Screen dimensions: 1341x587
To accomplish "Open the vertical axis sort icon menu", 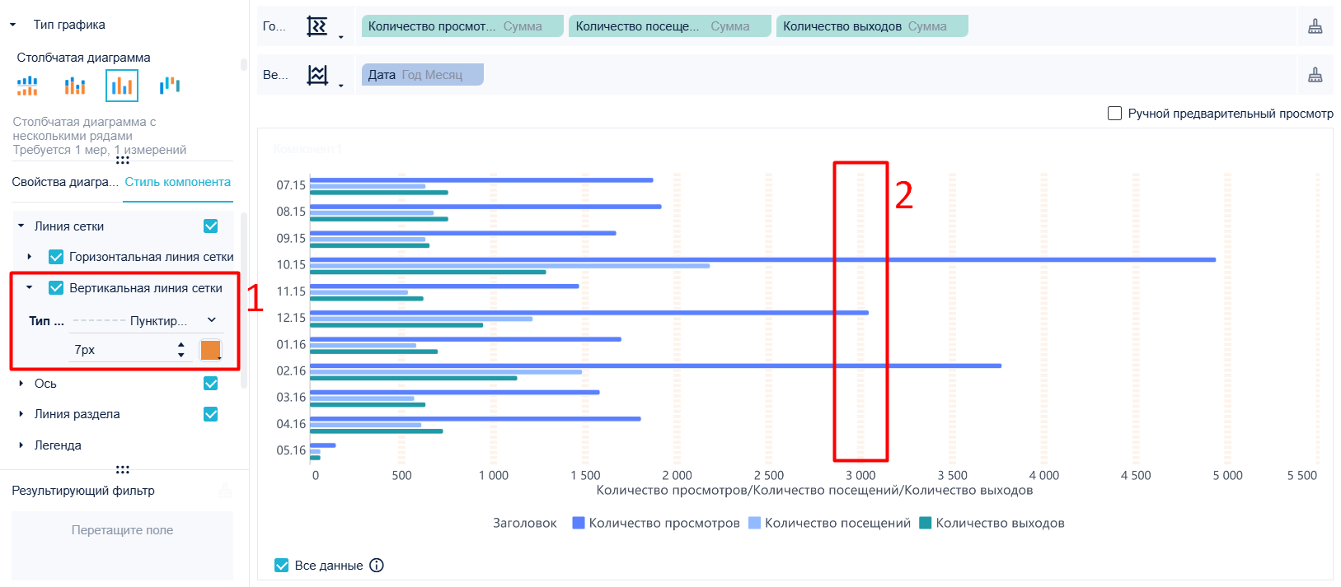I will pos(323,75).
